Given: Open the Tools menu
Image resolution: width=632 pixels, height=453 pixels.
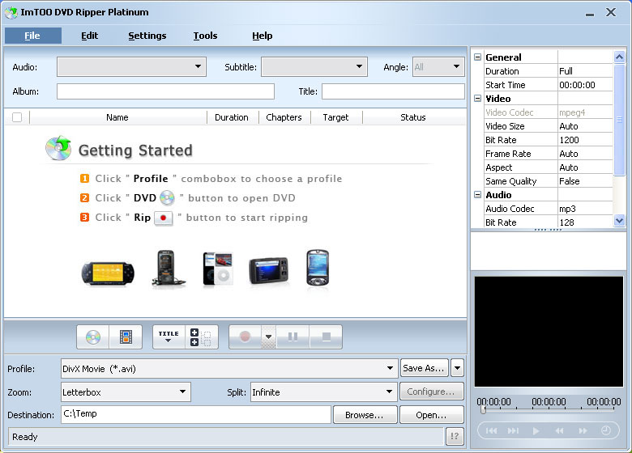Looking at the screenshot, I should (x=205, y=36).
